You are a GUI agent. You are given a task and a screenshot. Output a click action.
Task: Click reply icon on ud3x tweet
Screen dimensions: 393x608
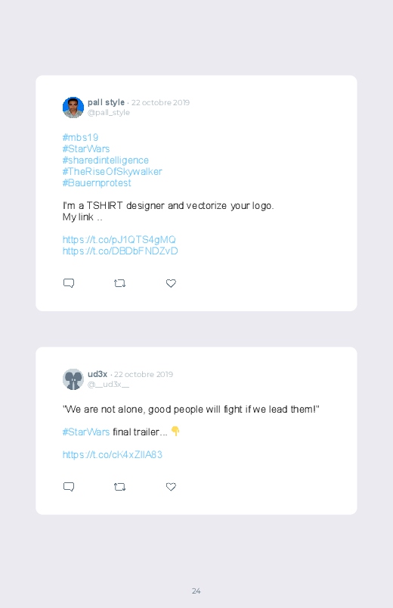(x=69, y=487)
